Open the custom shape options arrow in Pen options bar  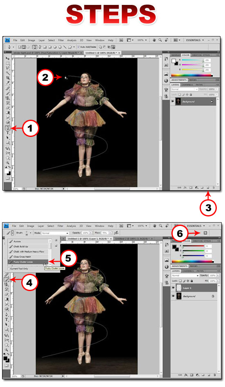click(74, 47)
